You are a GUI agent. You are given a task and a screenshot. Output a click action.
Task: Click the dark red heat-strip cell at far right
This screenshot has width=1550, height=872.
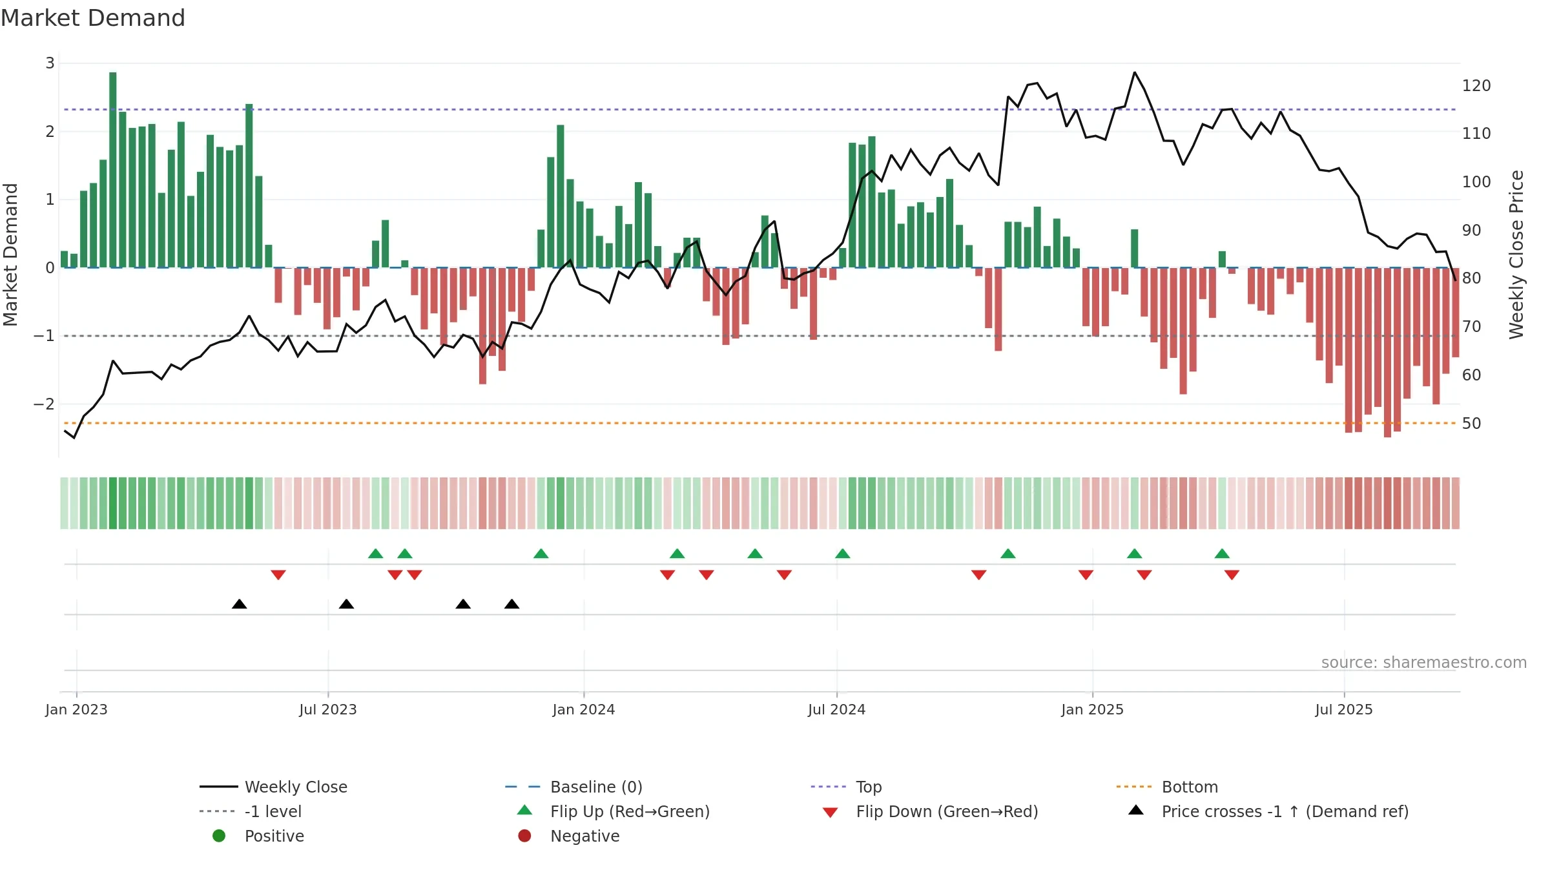click(x=1456, y=503)
